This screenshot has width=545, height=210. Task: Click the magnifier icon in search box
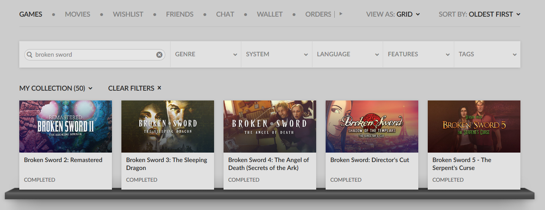click(x=30, y=55)
